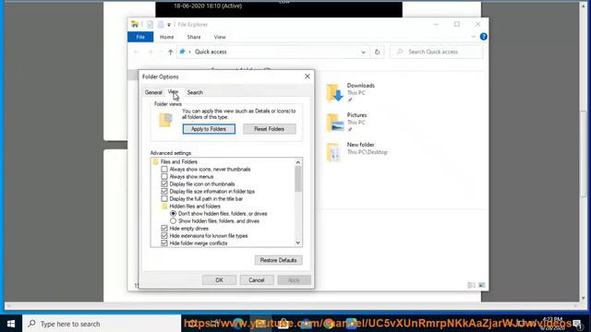The height and width of the screenshot is (332, 591).
Task: Open the Downloads folder icon
Action: point(334,92)
